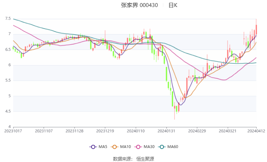Click the 7.5 value on the y-axis
267x162 pixels.
[x=7, y=18]
